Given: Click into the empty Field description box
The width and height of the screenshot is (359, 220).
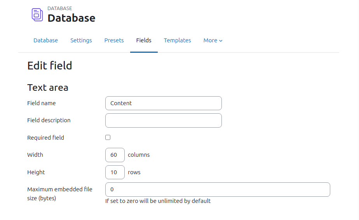Looking at the screenshot, I should point(164,121).
